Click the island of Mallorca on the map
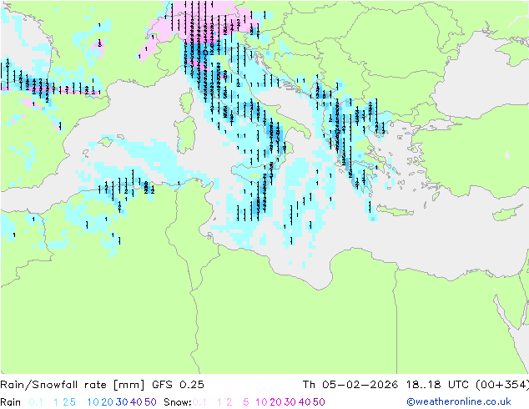 [x=106, y=141]
